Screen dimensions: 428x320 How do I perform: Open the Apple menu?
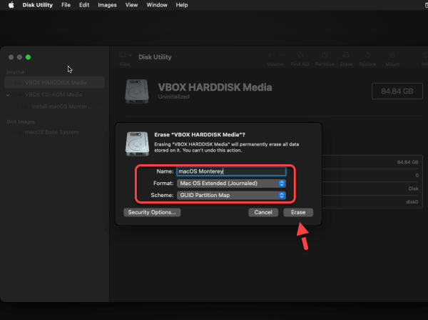[11, 5]
